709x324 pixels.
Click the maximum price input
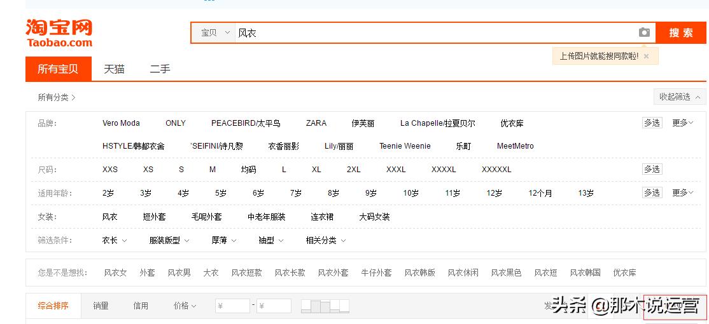pyautogui.click(x=274, y=306)
